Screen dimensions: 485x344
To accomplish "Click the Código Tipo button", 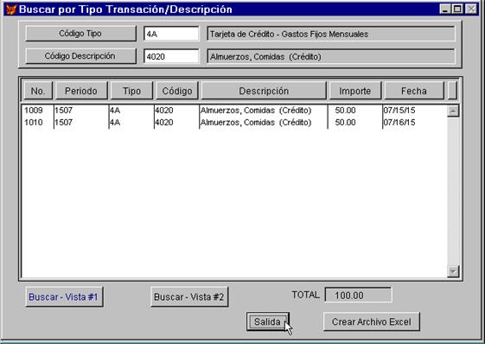I will click(x=80, y=34).
